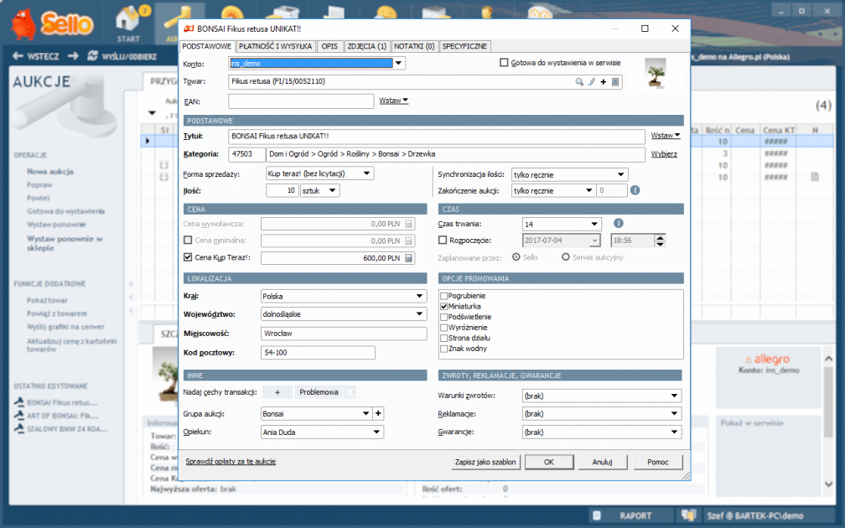This screenshot has width=845, height=528.
Task: Click plus button beside Grupa aukcji
Action: tap(378, 413)
